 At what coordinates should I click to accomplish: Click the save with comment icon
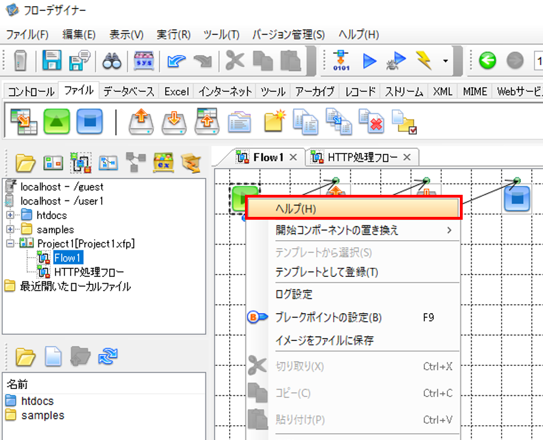tap(79, 61)
